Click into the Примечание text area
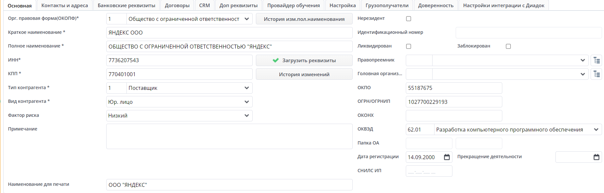Screen dimensions: 604x193 (x=229, y=136)
